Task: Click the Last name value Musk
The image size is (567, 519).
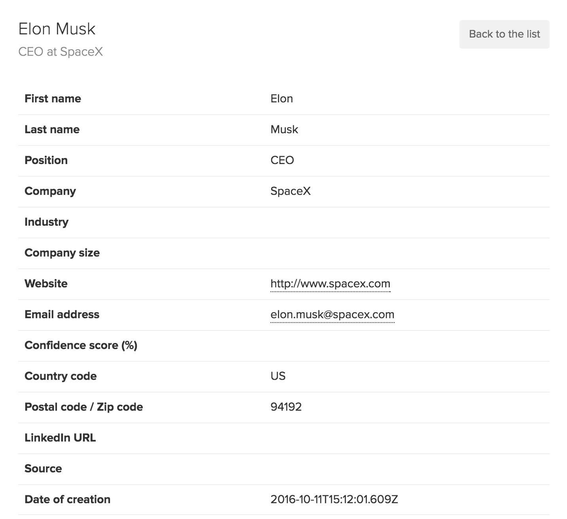Action: [x=284, y=130]
